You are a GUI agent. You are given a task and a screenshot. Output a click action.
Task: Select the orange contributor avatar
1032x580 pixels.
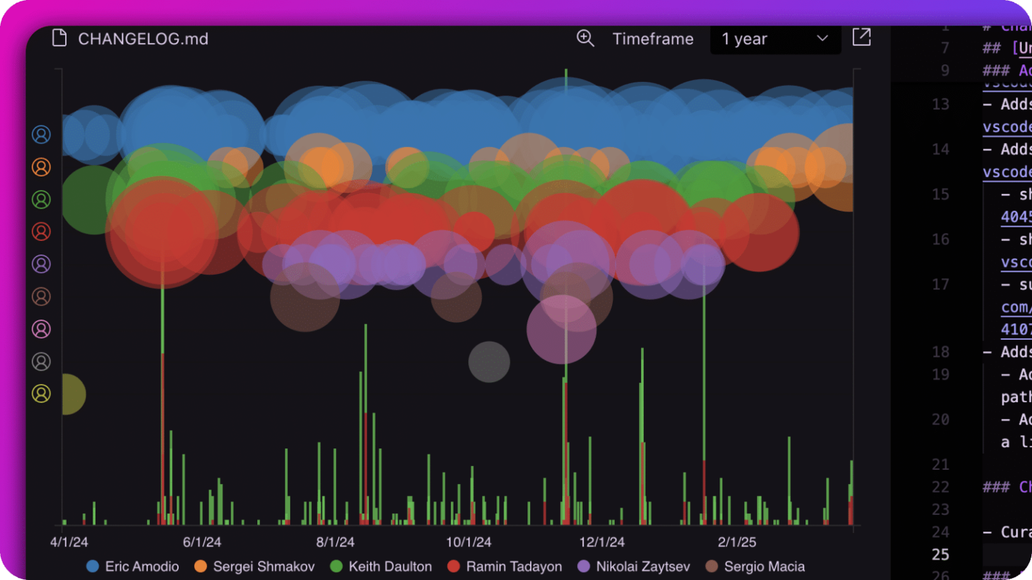point(41,167)
